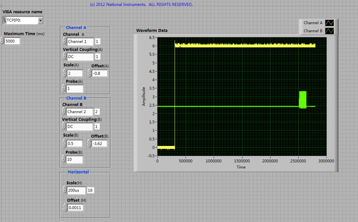The width and height of the screenshot is (358, 222).
Task: Click the X-axis minimum value 0
Action: 157,161
